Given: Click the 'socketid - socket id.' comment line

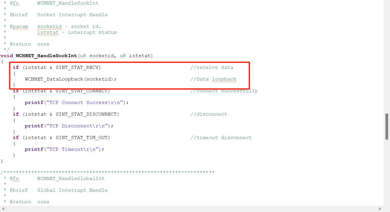Looking at the screenshot, I should 69,26.
